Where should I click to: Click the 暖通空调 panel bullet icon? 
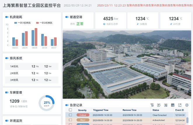67,17
